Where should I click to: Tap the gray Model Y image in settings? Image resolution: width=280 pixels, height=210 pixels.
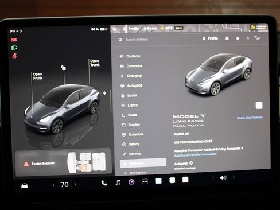tap(219, 74)
